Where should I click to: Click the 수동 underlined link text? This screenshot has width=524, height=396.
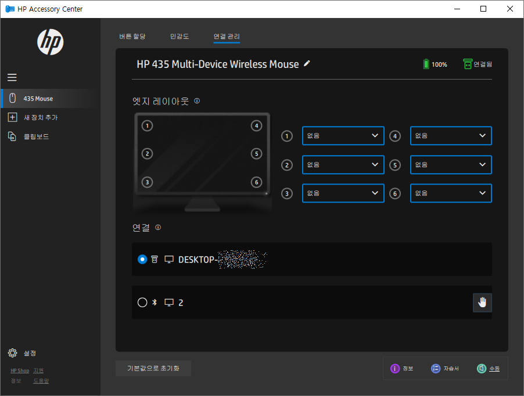494,369
